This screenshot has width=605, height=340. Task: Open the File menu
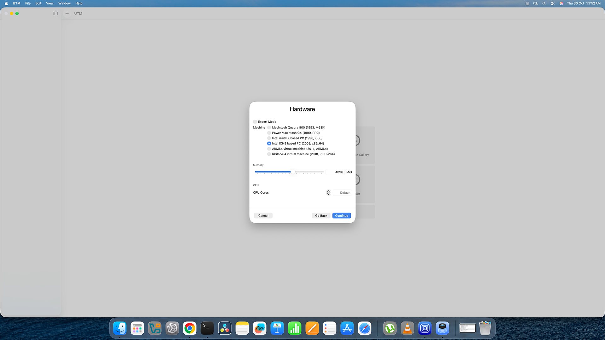[28, 3]
